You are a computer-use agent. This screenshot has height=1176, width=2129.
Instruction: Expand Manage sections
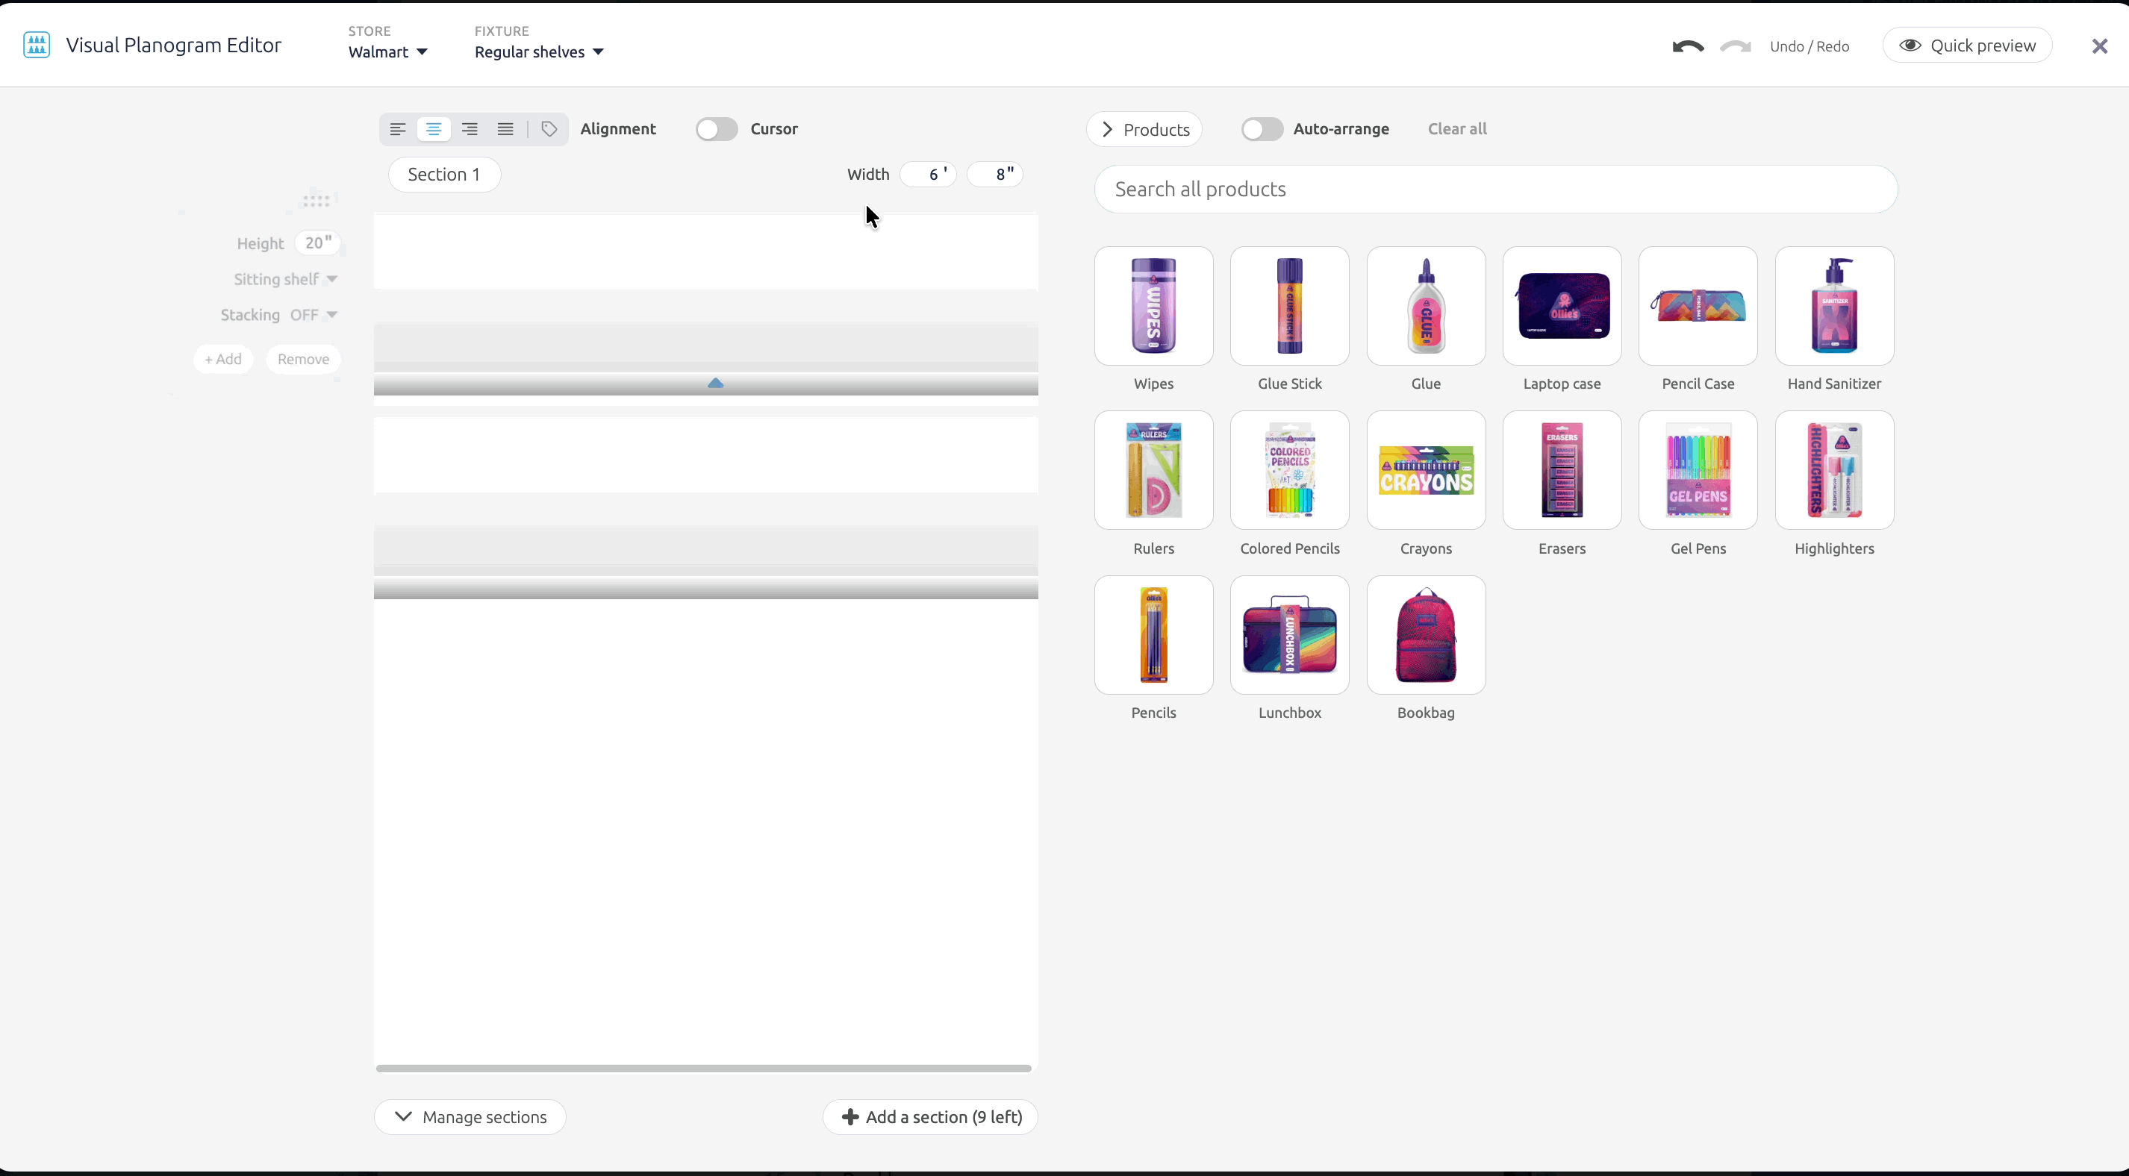(x=470, y=1116)
